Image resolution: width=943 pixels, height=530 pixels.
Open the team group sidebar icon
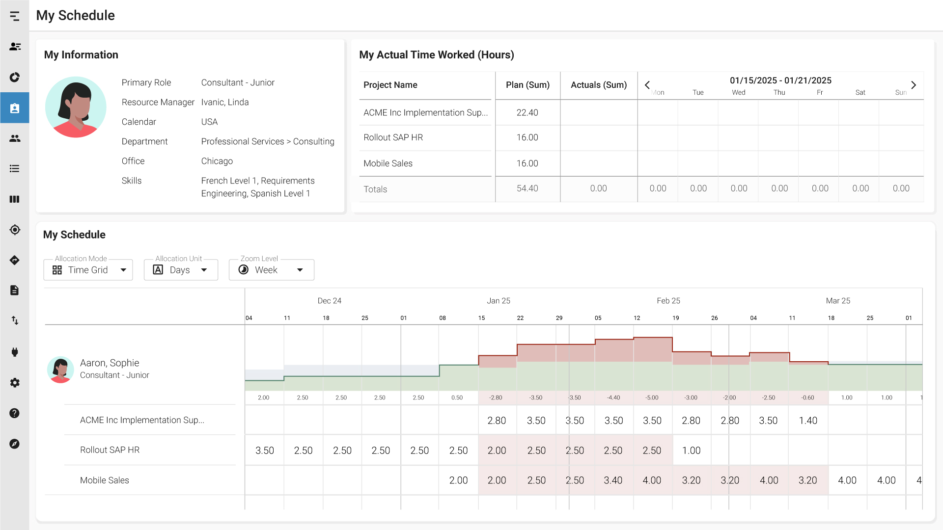(x=15, y=138)
